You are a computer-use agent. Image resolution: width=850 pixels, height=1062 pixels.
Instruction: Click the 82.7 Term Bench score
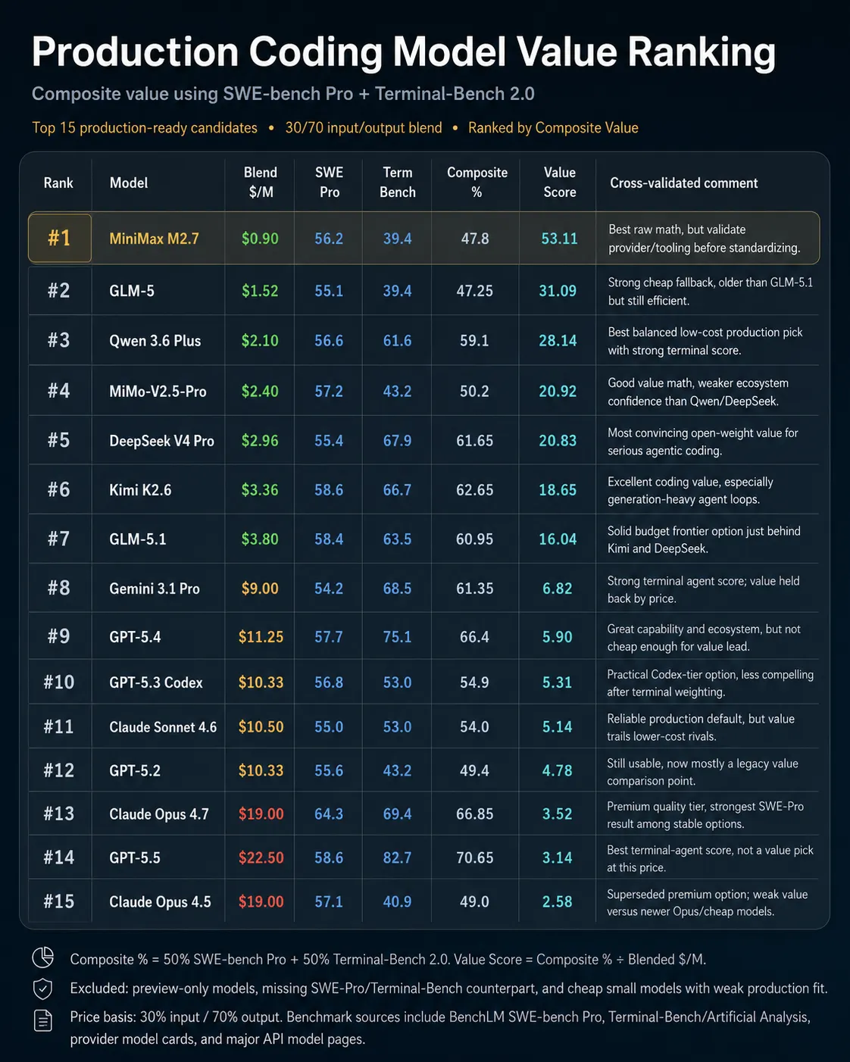(x=397, y=858)
